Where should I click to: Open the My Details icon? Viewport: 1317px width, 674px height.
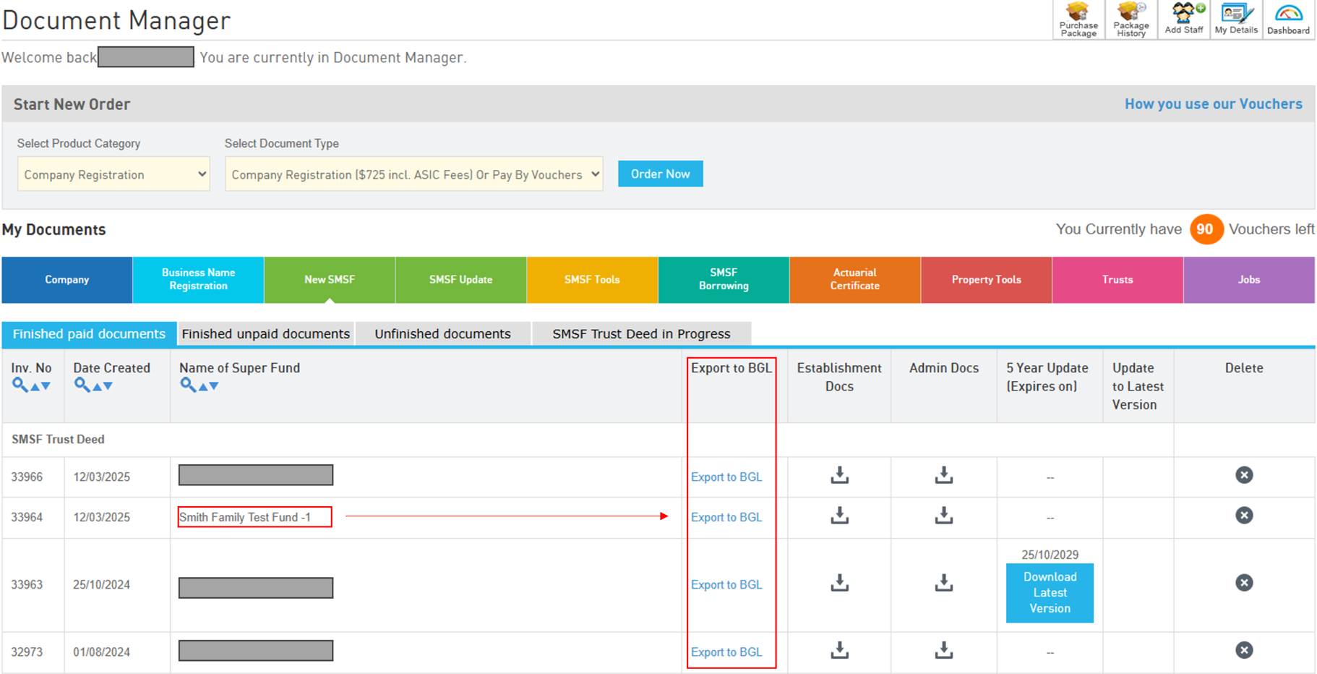click(1235, 20)
